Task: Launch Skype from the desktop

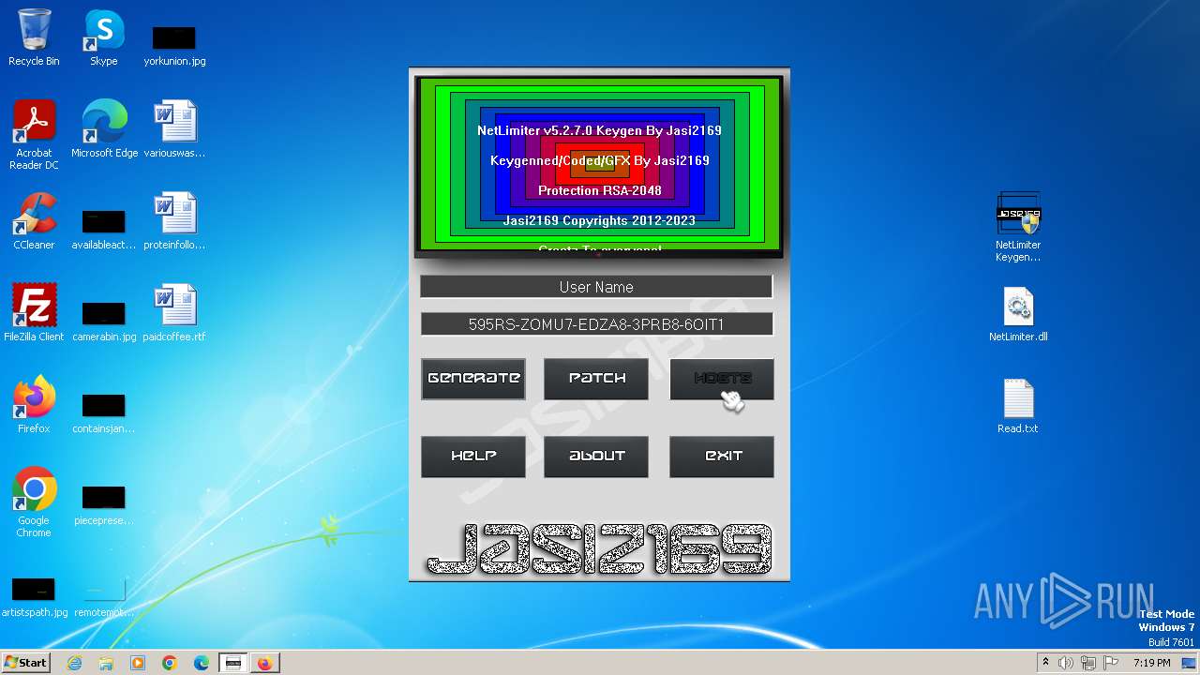Action: pyautogui.click(x=103, y=37)
